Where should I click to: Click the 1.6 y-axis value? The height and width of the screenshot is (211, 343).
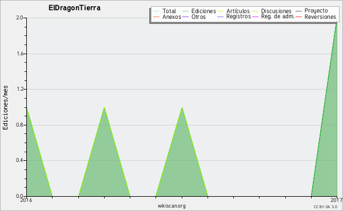(20, 54)
